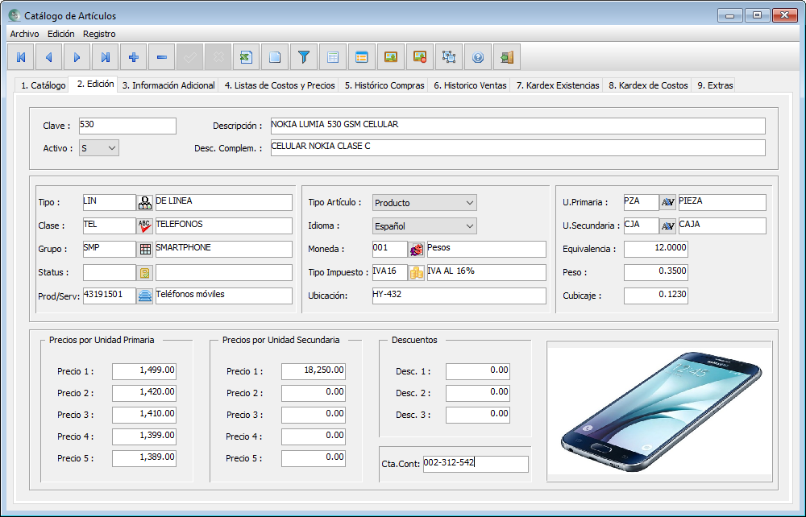
Task: Click the Desc. 1 discount field
Action: pos(477,371)
